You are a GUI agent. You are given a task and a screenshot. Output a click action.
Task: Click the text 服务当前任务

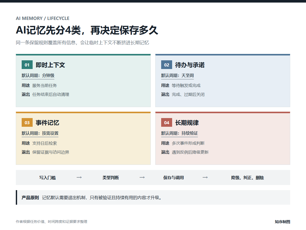[45, 86]
